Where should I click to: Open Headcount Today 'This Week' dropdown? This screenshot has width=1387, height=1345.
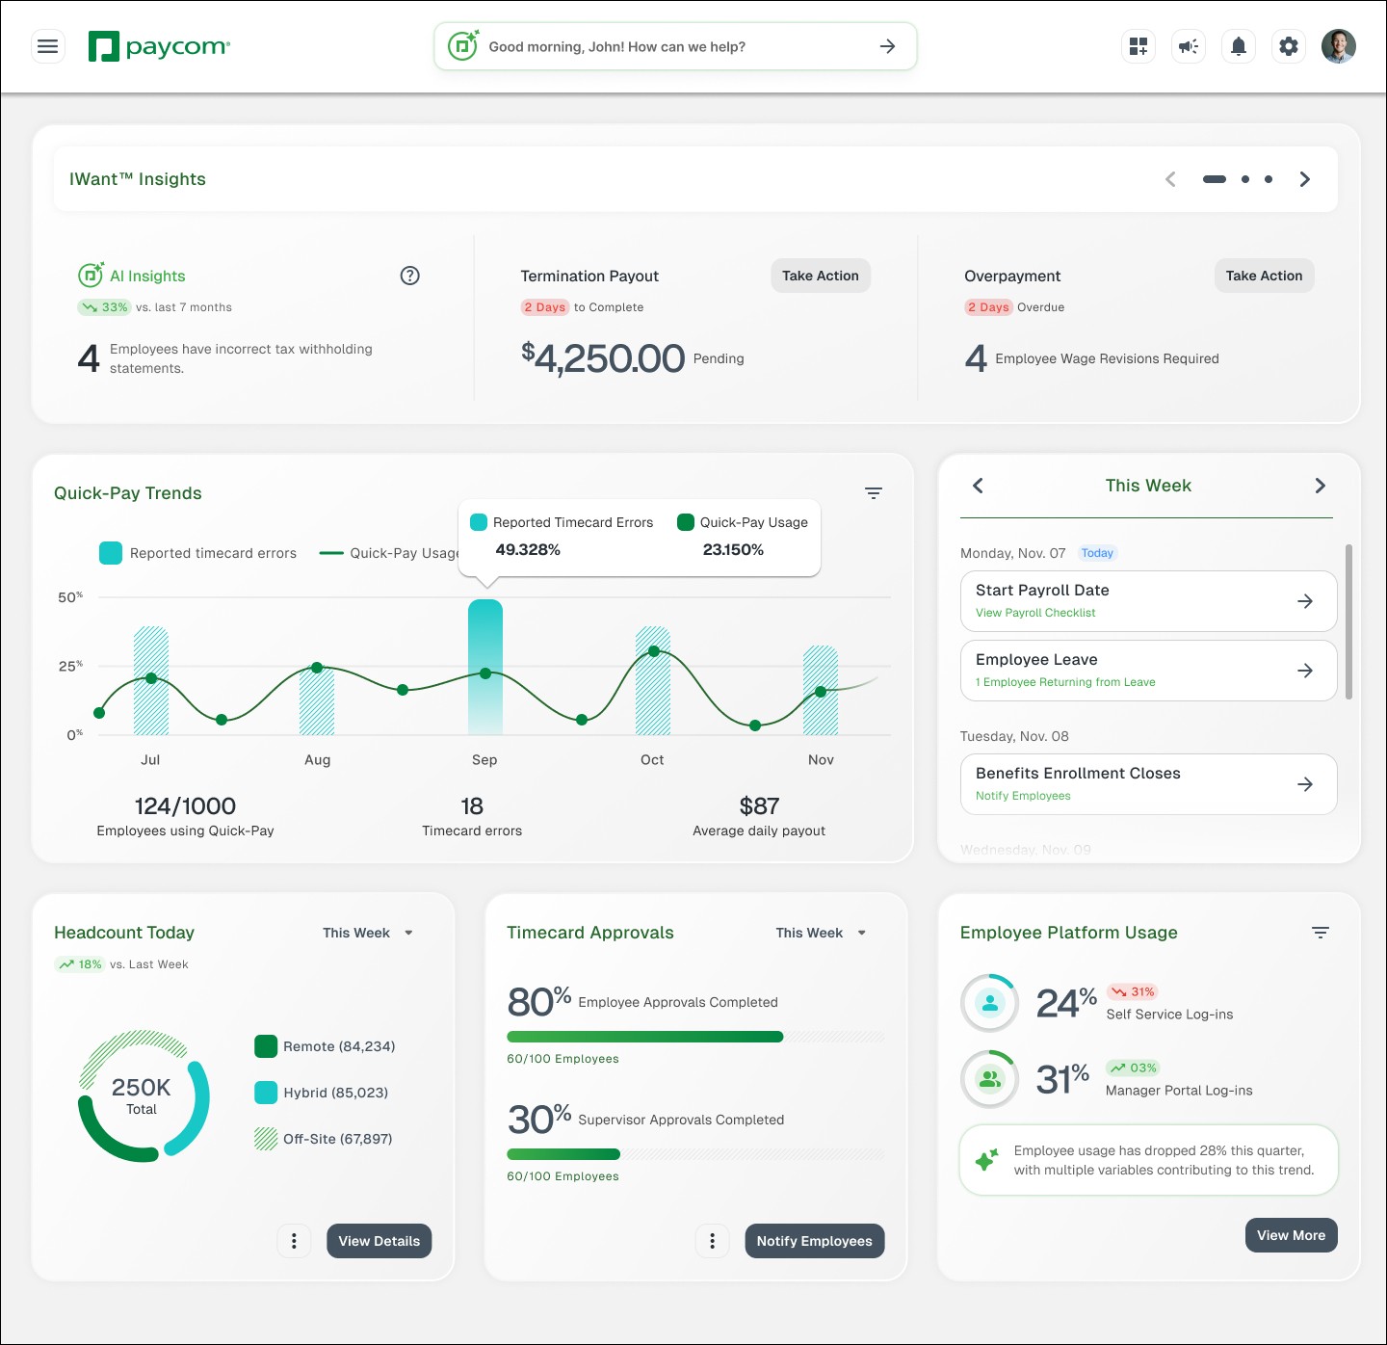[368, 933]
